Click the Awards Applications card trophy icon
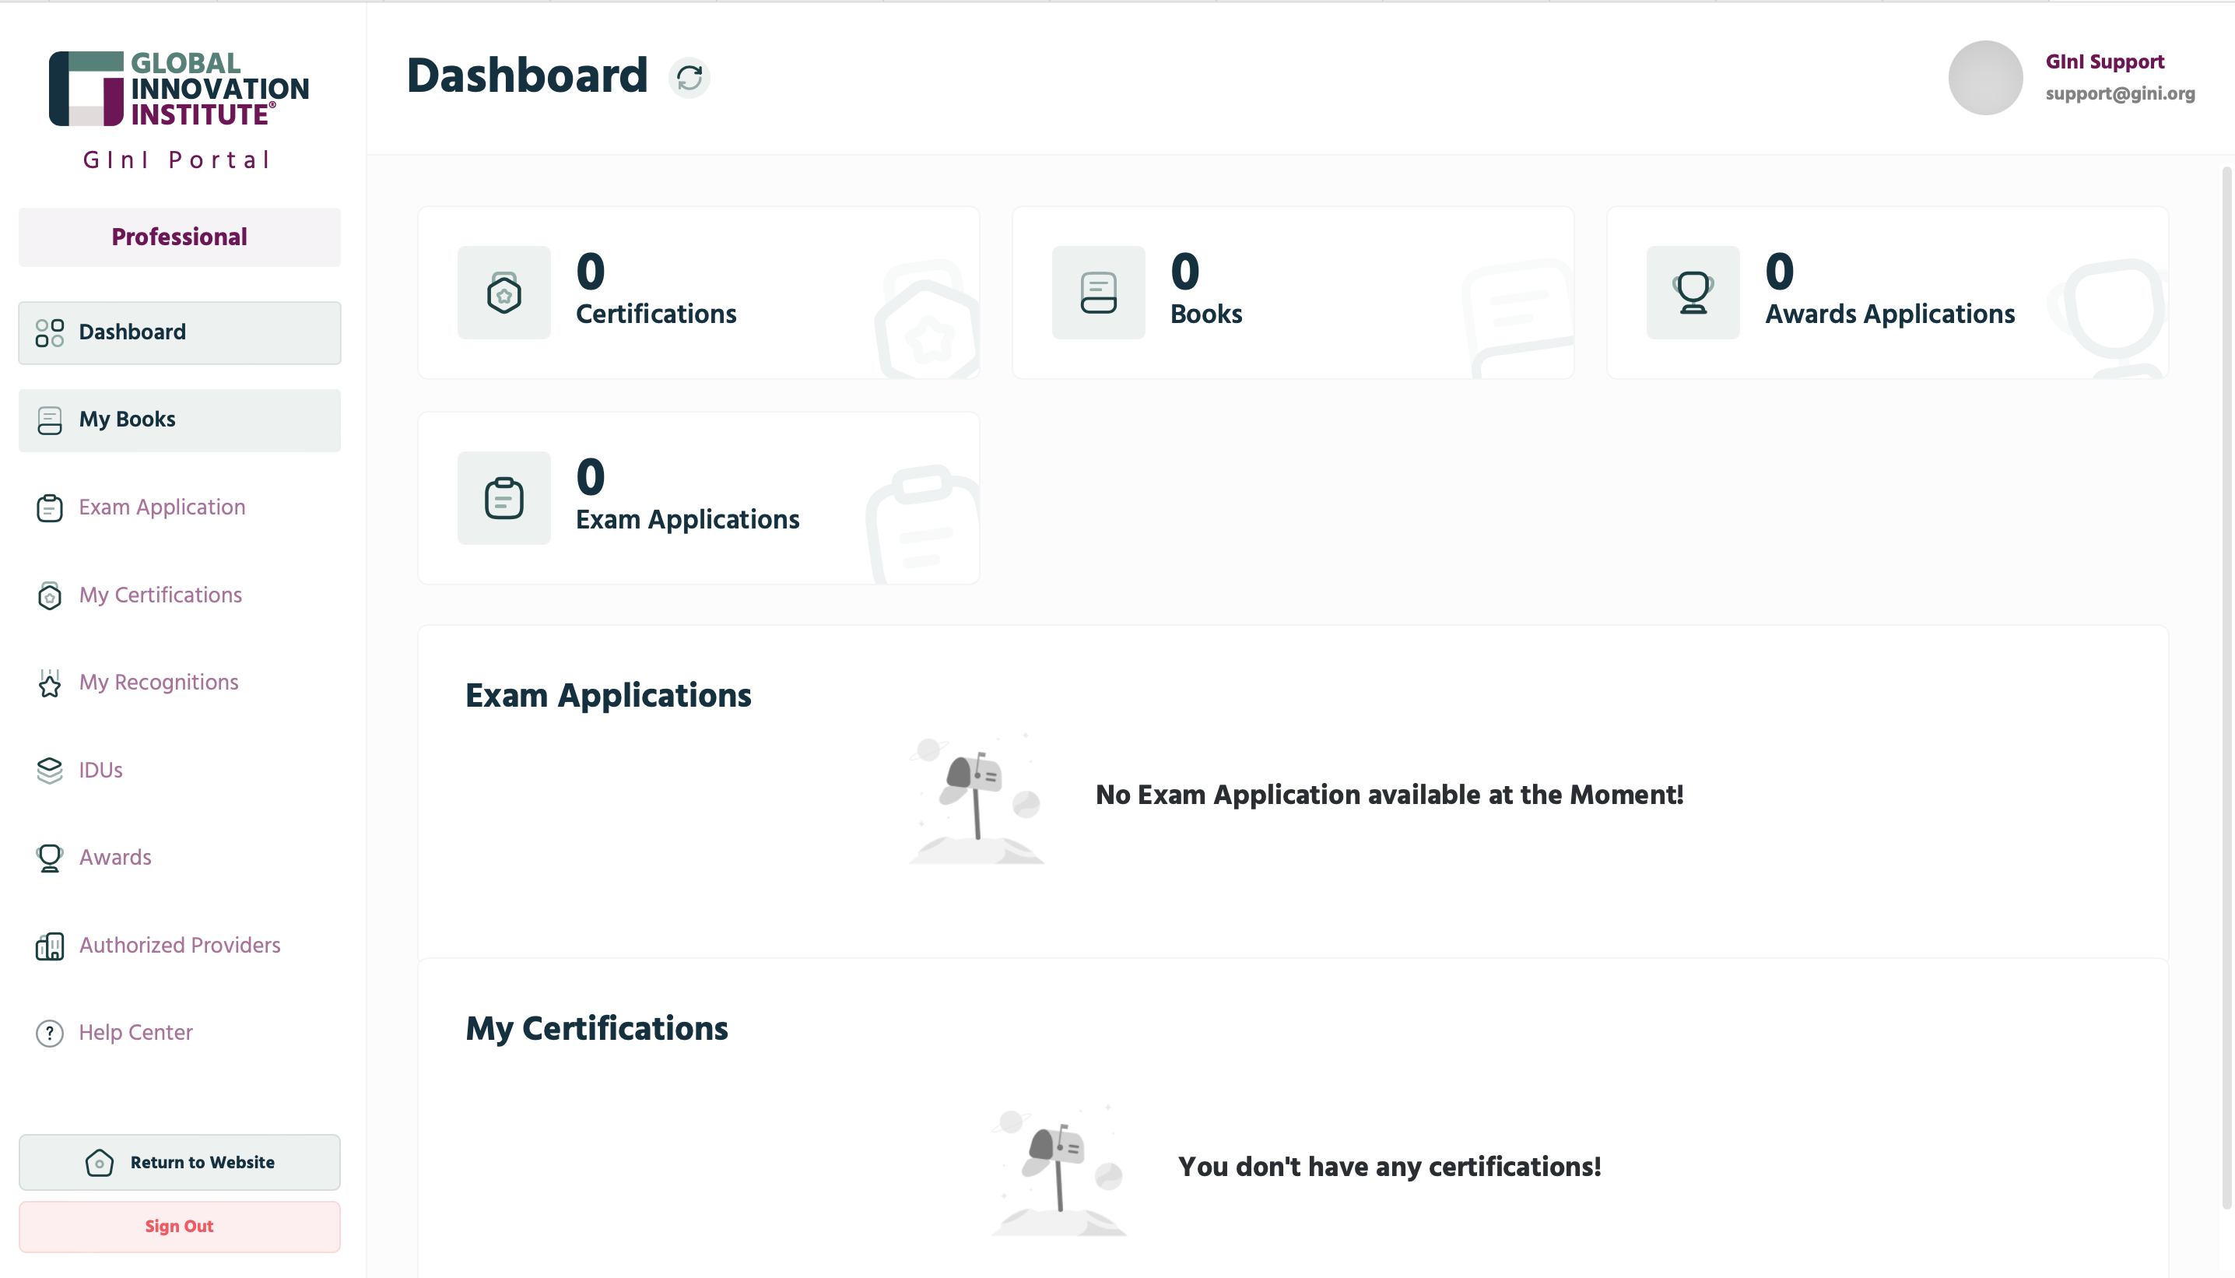The width and height of the screenshot is (2235, 1278). (x=1693, y=293)
